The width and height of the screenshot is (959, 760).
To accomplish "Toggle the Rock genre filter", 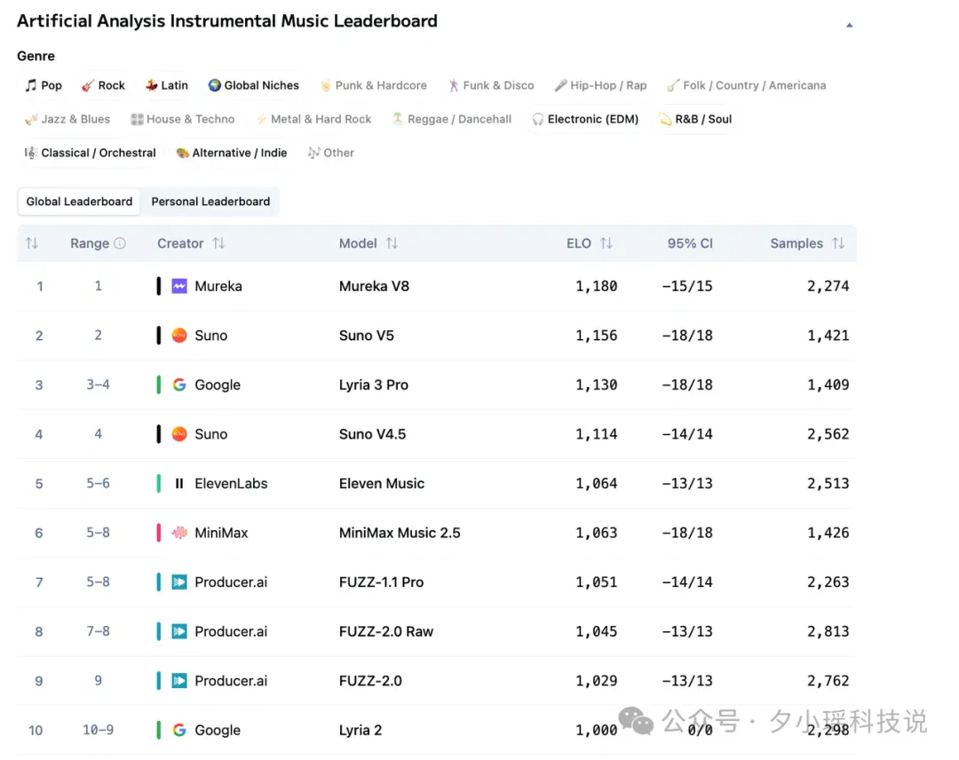I will (x=103, y=85).
